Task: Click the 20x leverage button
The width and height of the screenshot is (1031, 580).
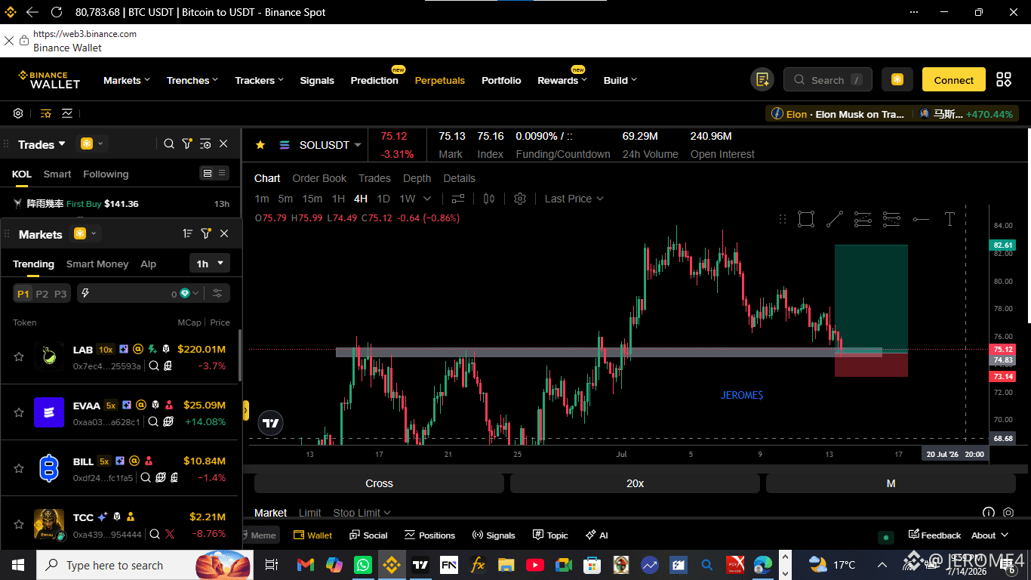Action: point(635,483)
